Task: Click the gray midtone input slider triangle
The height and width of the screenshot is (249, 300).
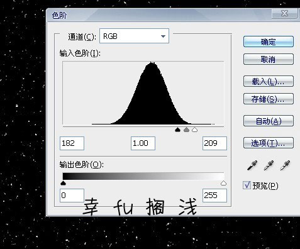Action: pyautogui.click(x=186, y=130)
